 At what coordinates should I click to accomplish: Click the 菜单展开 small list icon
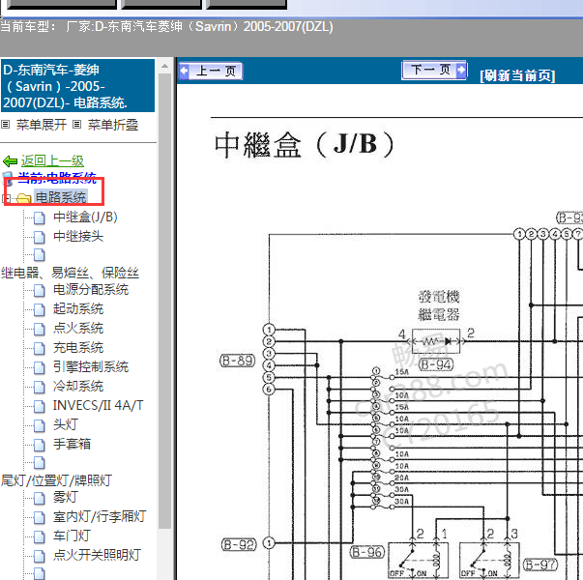tap(5, 124)
